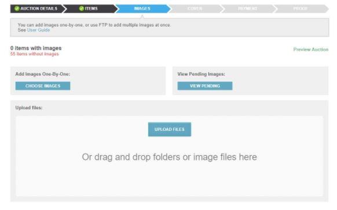The image size is (337, 210).
Task: Click the Preview Auction link
Action: coord(311,50)
